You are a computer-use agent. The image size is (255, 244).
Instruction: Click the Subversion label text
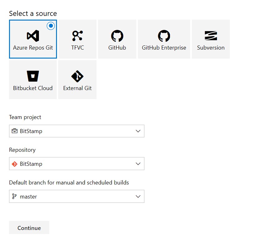tap(211, 48)
